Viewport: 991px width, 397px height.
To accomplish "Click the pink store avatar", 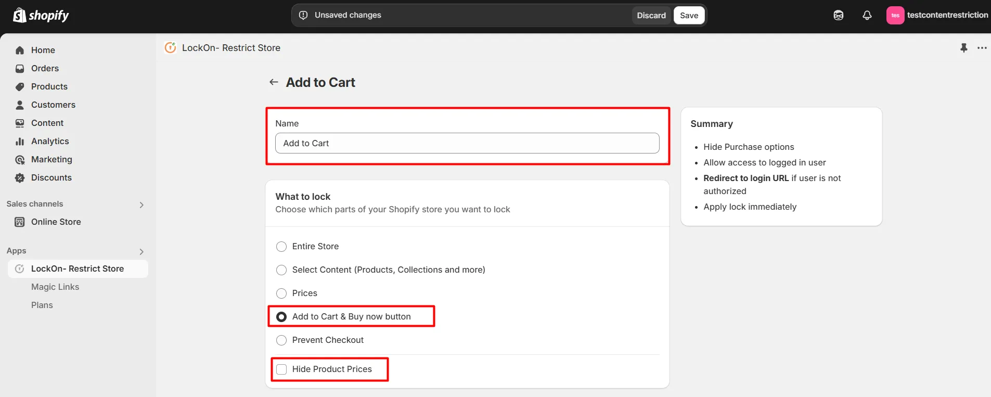I will coord(895,15).
